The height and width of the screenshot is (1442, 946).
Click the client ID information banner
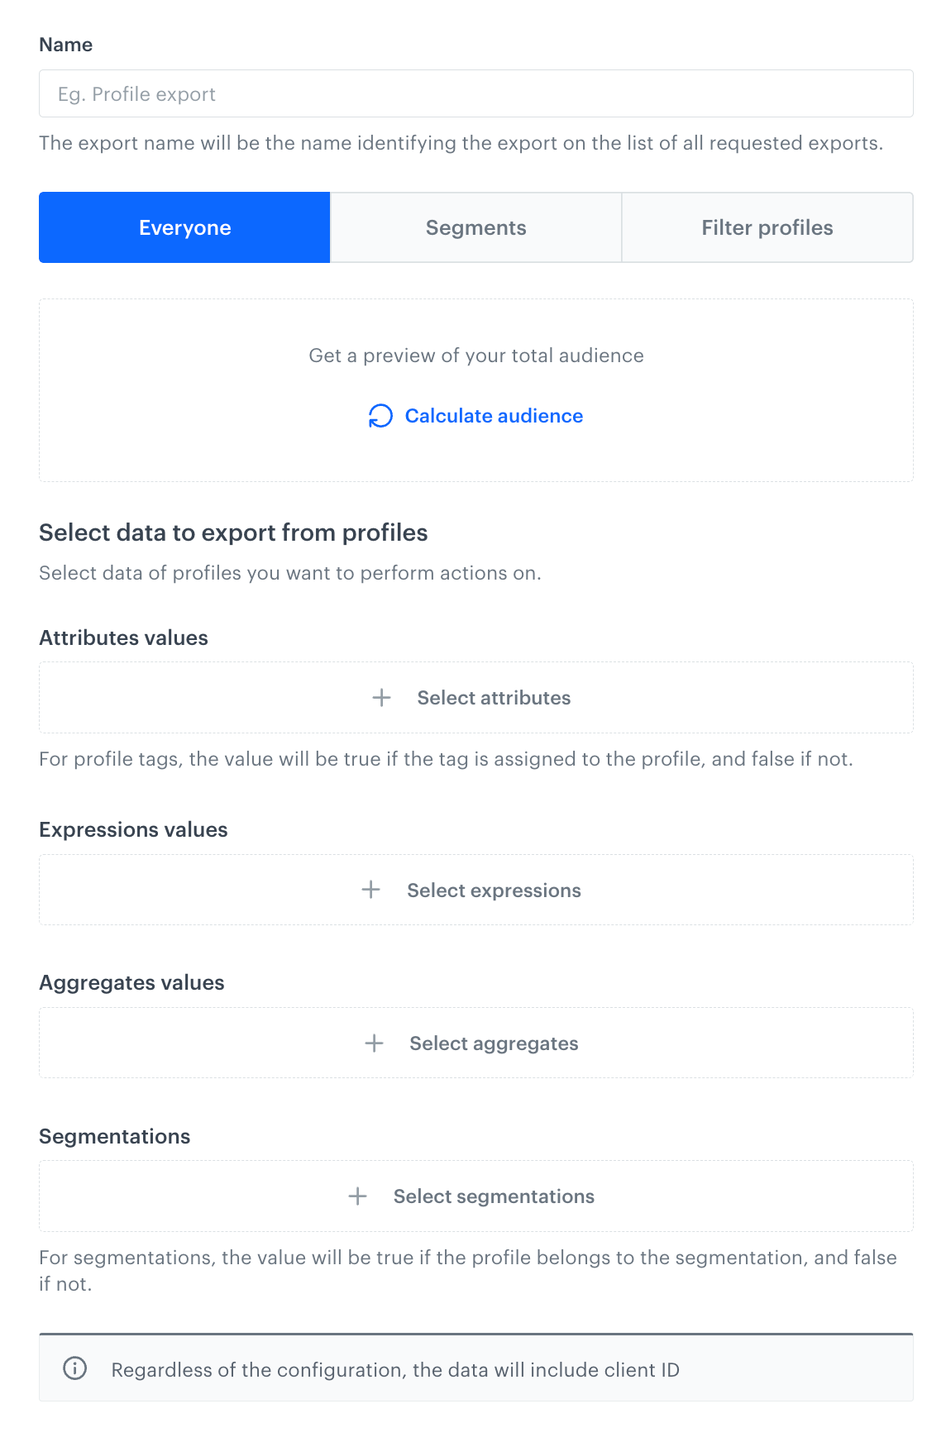point(476,1369)
